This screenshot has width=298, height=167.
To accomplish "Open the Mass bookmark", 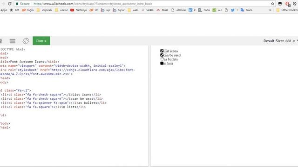I will click(163, 10).
